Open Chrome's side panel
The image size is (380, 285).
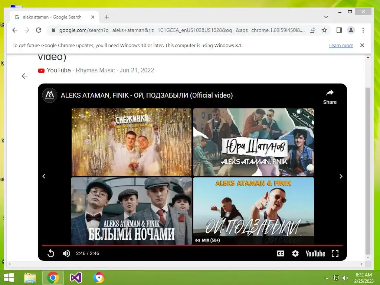click(339, 30)
